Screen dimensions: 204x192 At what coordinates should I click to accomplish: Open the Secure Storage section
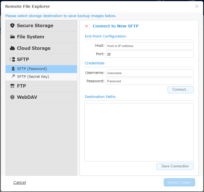[41, 26]
